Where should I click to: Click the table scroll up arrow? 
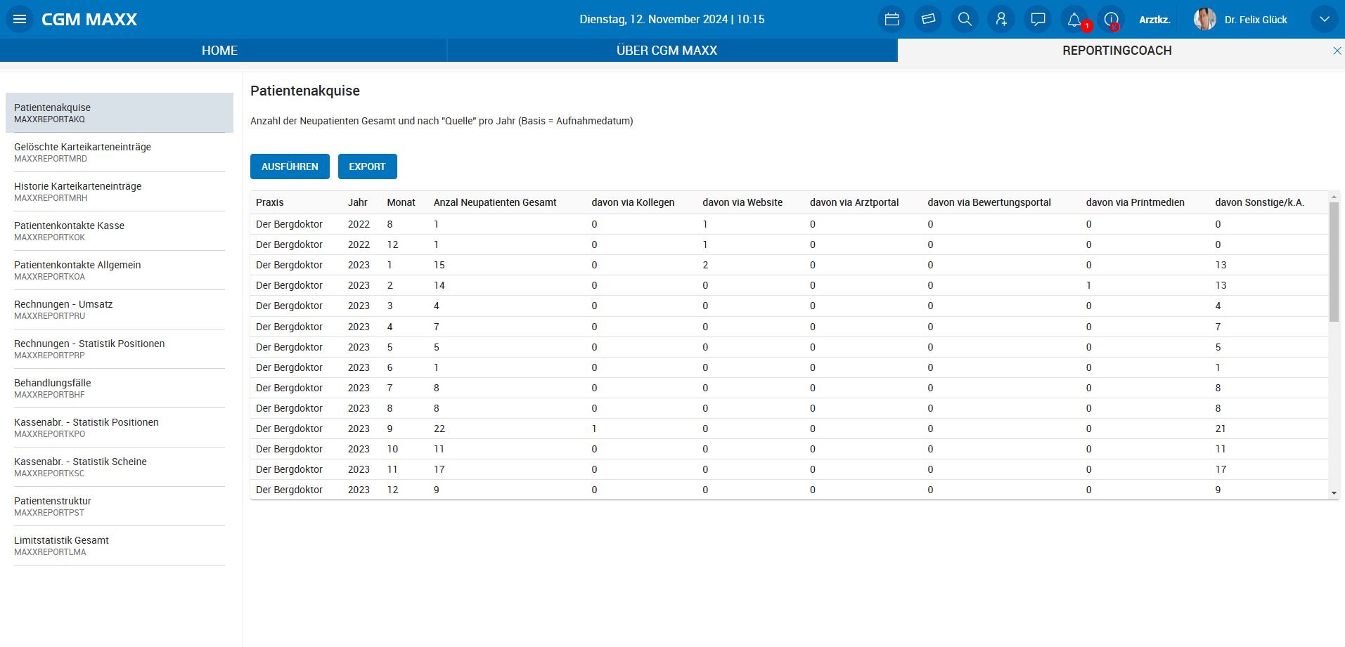click(x=1334, y=197)
